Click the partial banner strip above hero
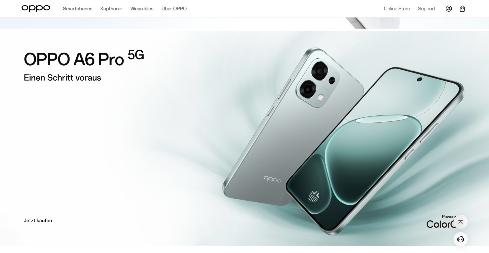This screenshot has width=489, height=253. point(244,23)
